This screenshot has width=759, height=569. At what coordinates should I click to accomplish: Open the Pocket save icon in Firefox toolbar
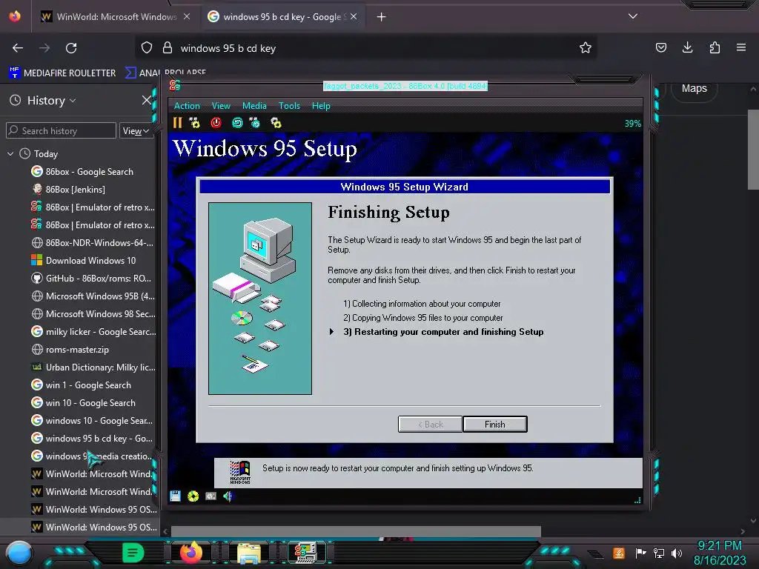point(660,47)
